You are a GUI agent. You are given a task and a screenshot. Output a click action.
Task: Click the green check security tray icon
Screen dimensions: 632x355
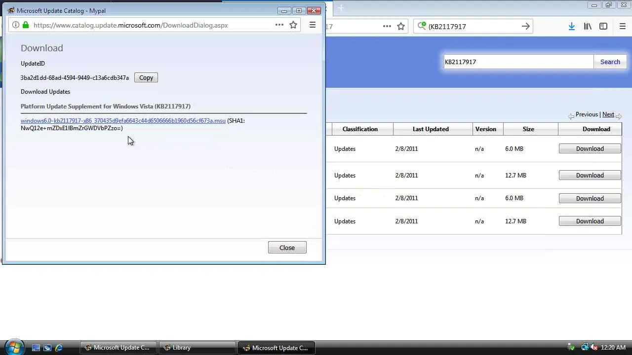(x=572, y=348)
